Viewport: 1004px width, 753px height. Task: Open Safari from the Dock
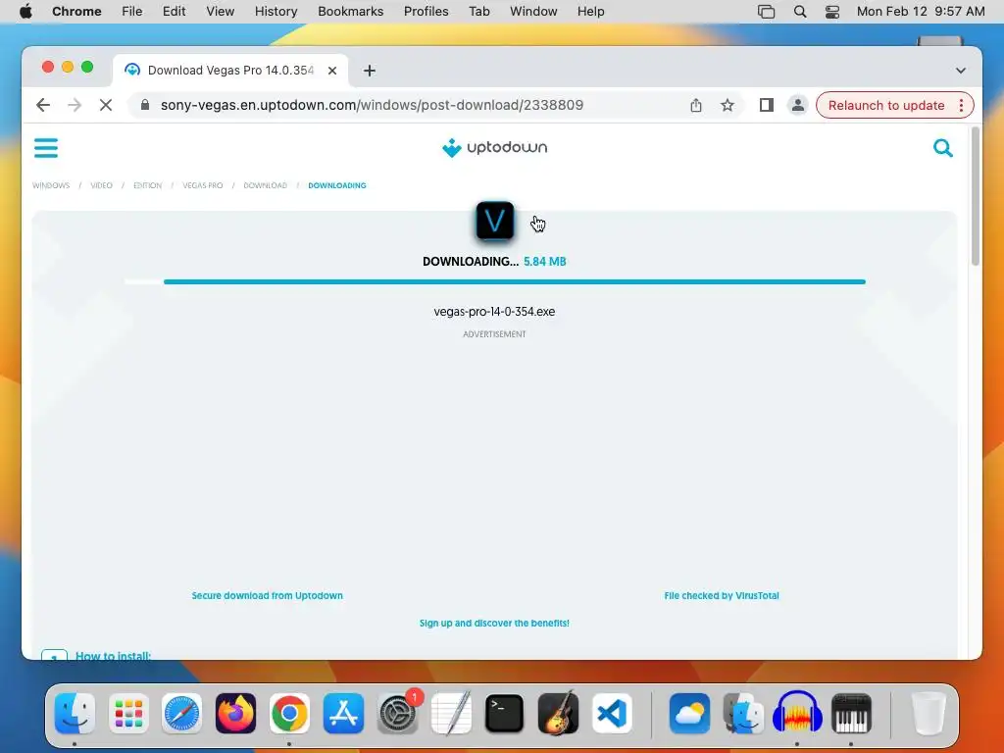(x=181, y=713)
